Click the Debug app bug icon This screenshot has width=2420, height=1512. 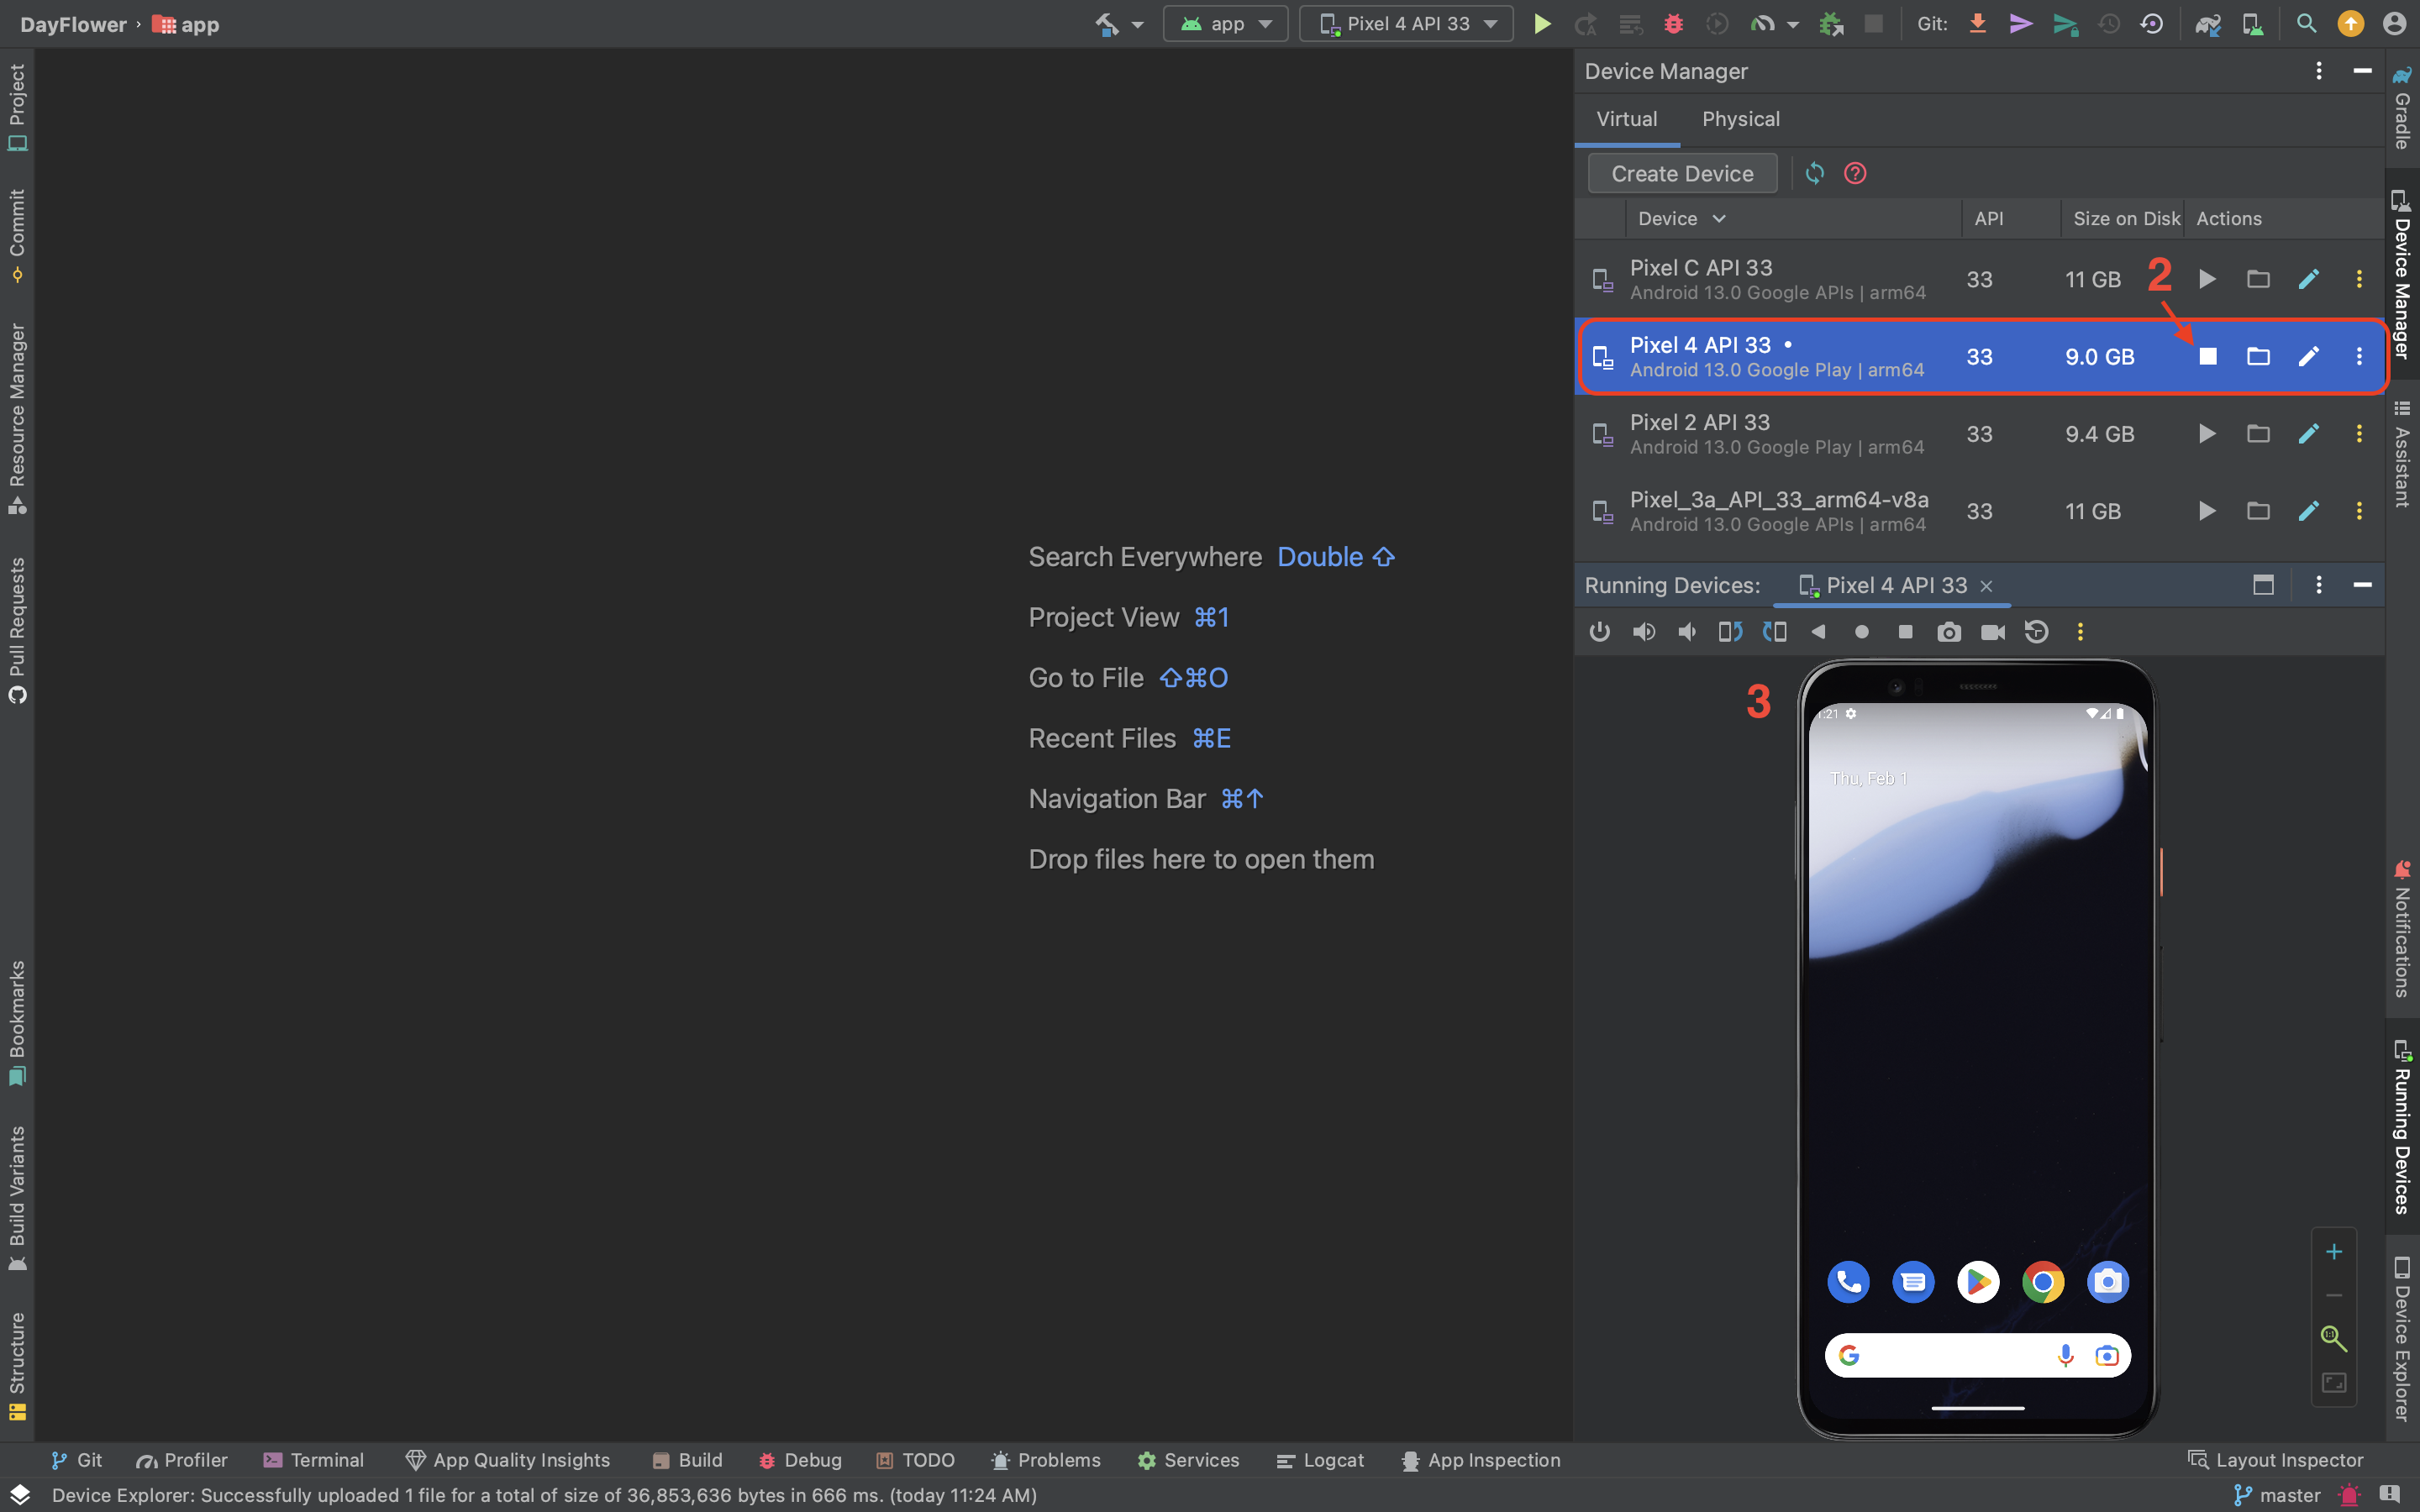(1673, 24)
